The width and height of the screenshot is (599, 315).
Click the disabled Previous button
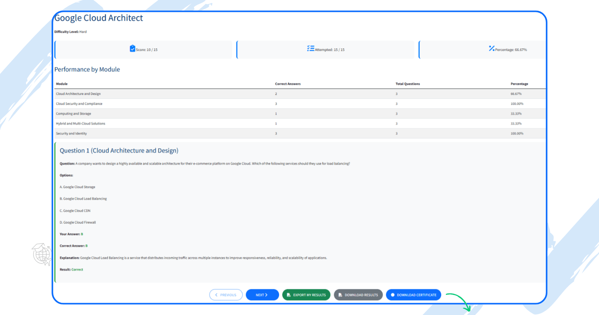point(226,295)
